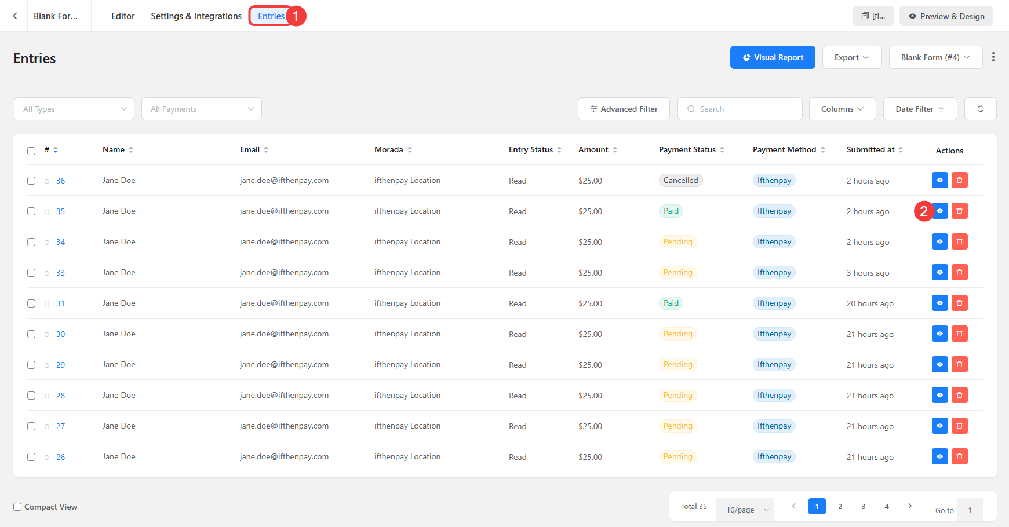The image size is (1009, 527).
Task: Delete entry 34 with the trash icon
Action: point(959,241)
